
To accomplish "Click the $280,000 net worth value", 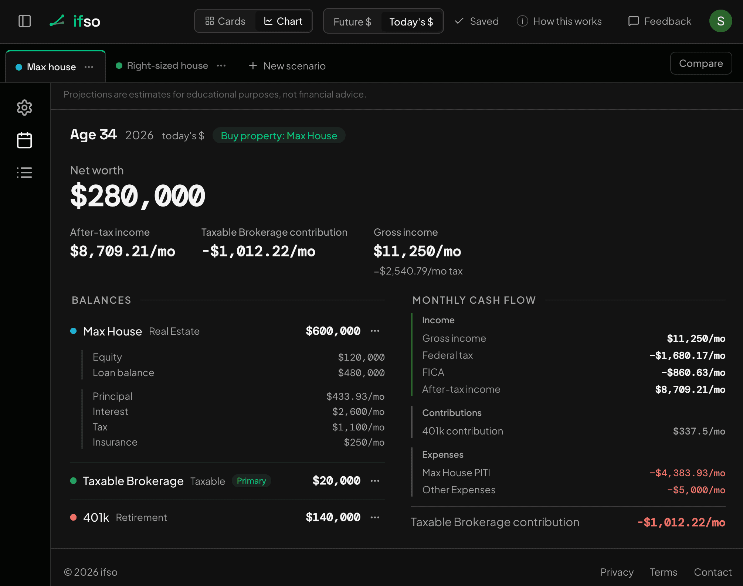I will point(138,196).
